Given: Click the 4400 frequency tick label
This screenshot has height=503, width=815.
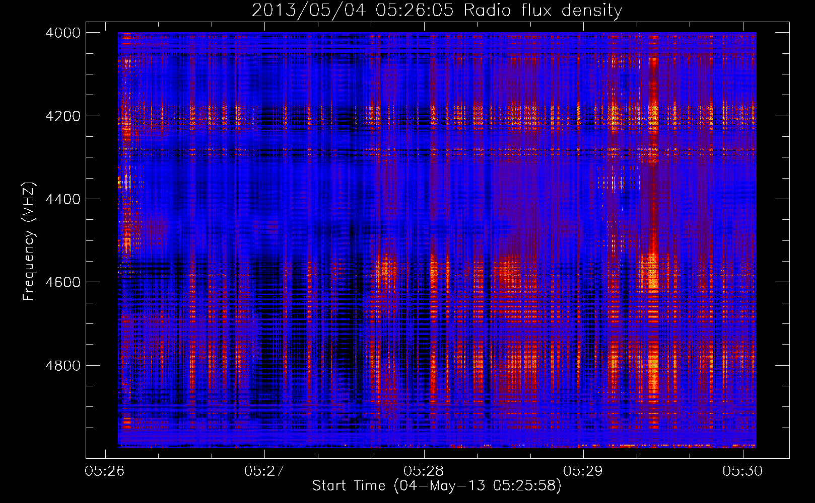Looking at the screenshot, I should pos(63,199).
